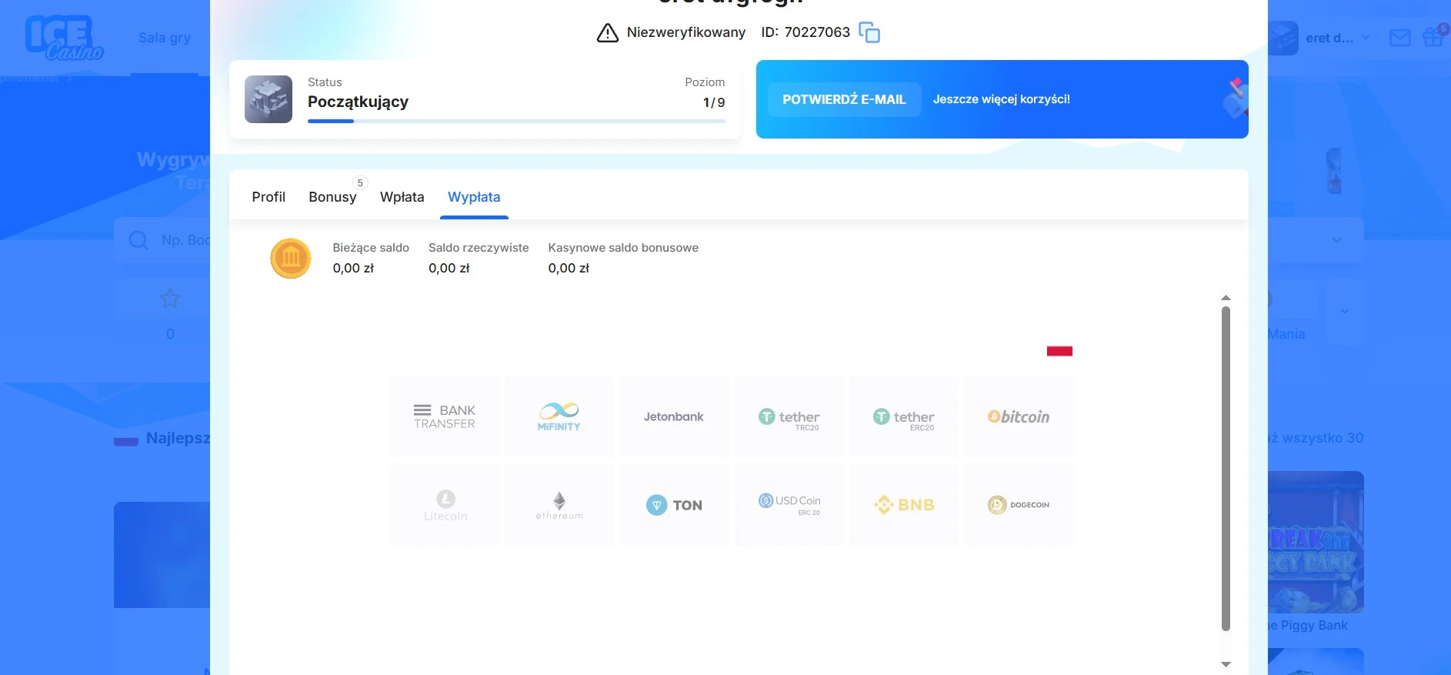Select USD Coin ERC20 option

click(x=789, y=505)
